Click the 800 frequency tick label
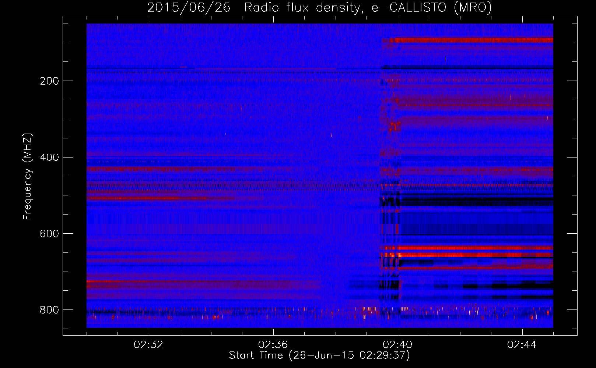 click(x=49, y=310)
